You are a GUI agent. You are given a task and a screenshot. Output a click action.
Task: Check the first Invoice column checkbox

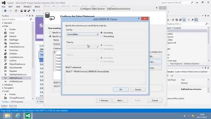point(54,55)
